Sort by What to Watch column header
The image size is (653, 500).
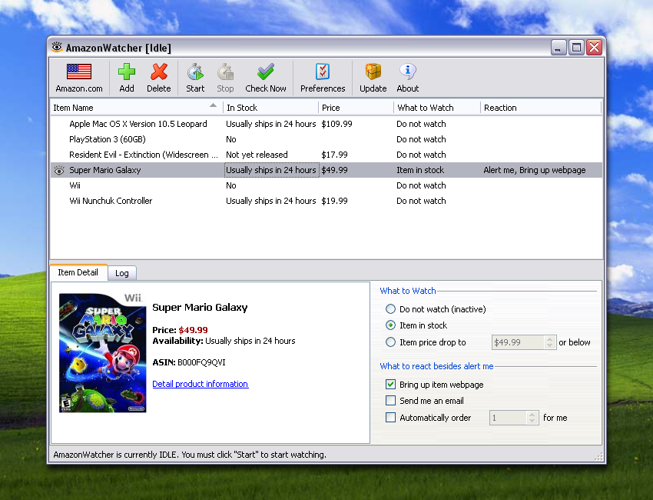pos(437,108)
